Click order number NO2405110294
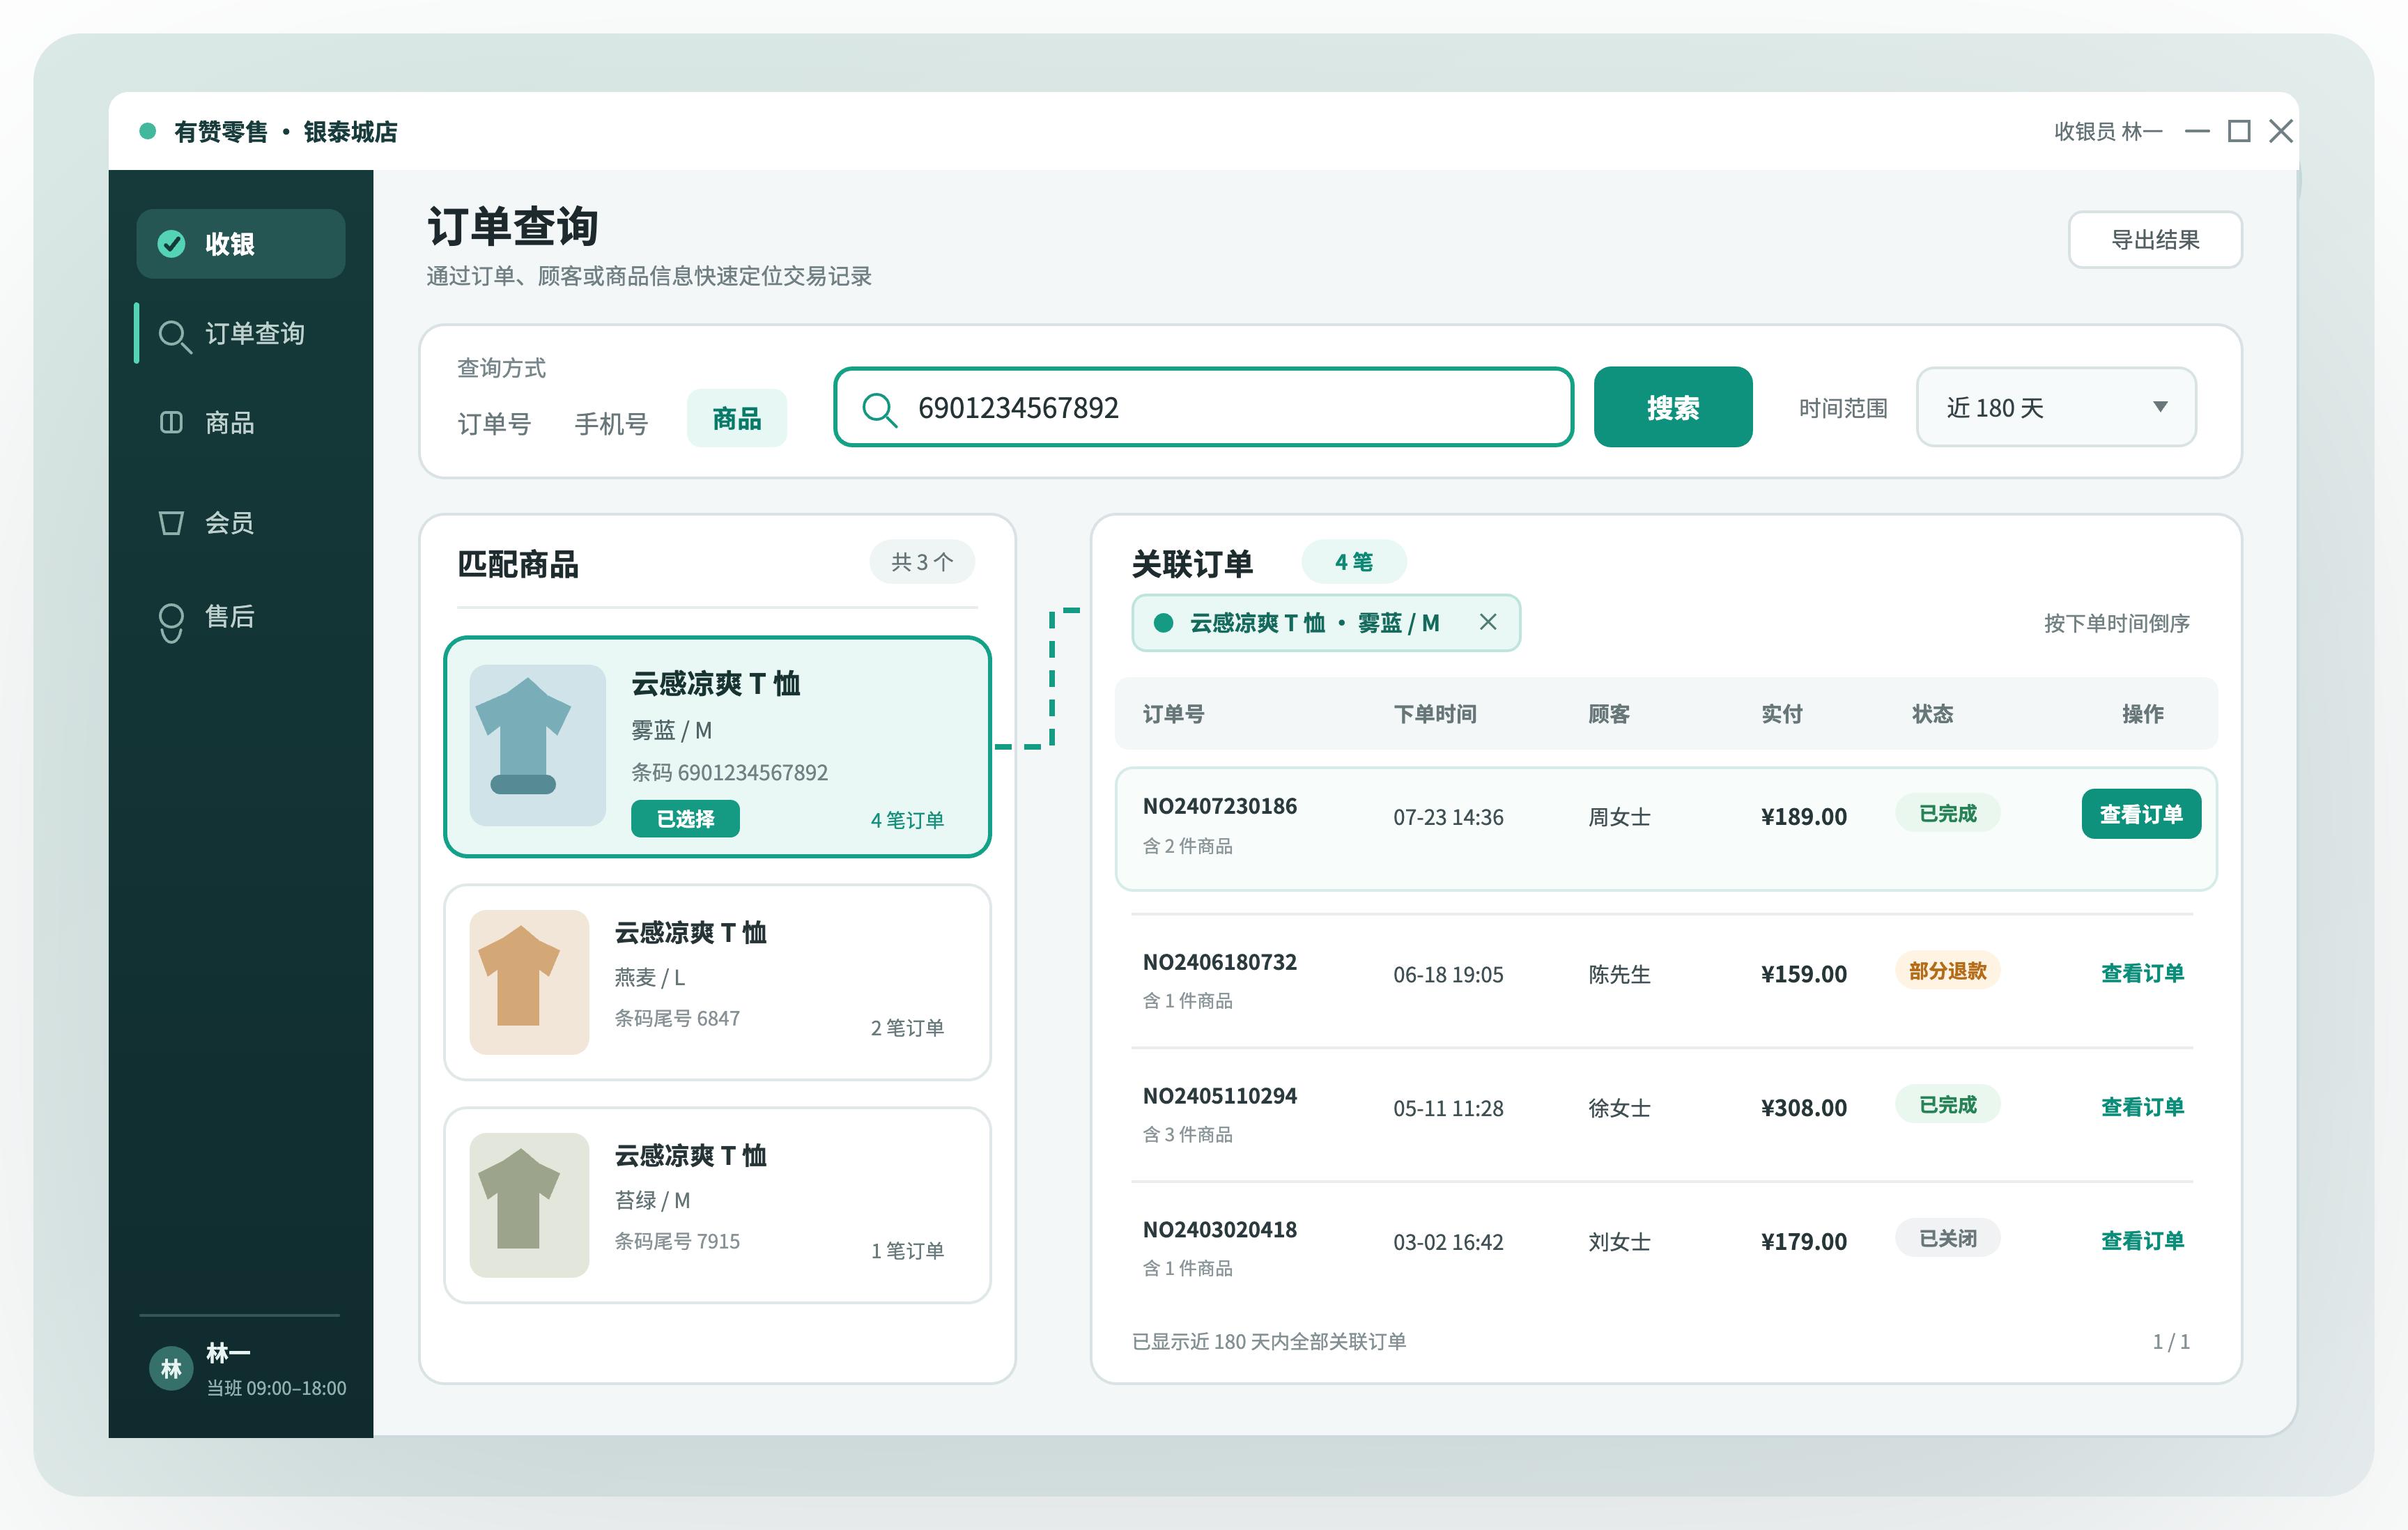2408x1530 pixels. (x=1220, y=1096)
